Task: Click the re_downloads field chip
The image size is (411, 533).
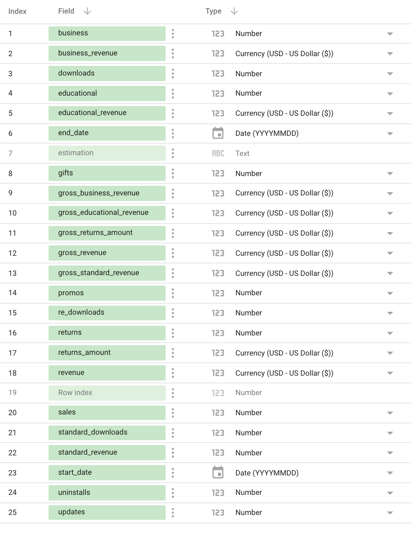Action: [x=107, y=313]
